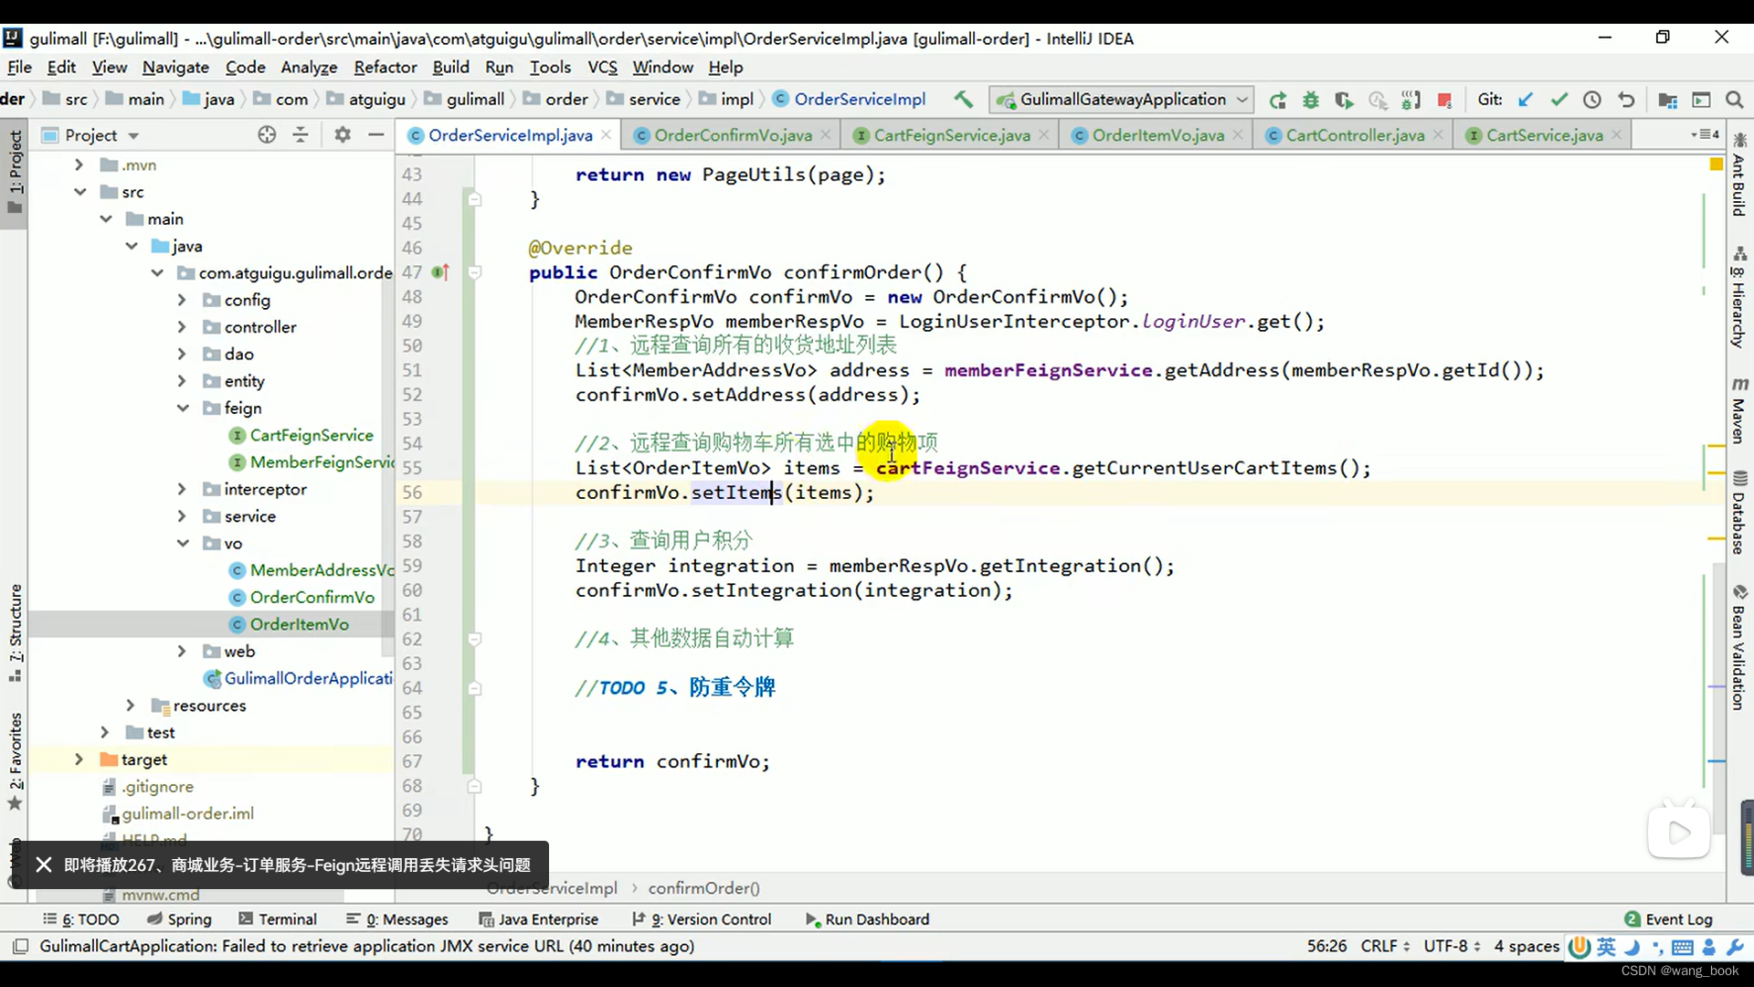1754x987 pixels.
Task: Show Git history clock icon
Action: click(x=1592, y=100)
